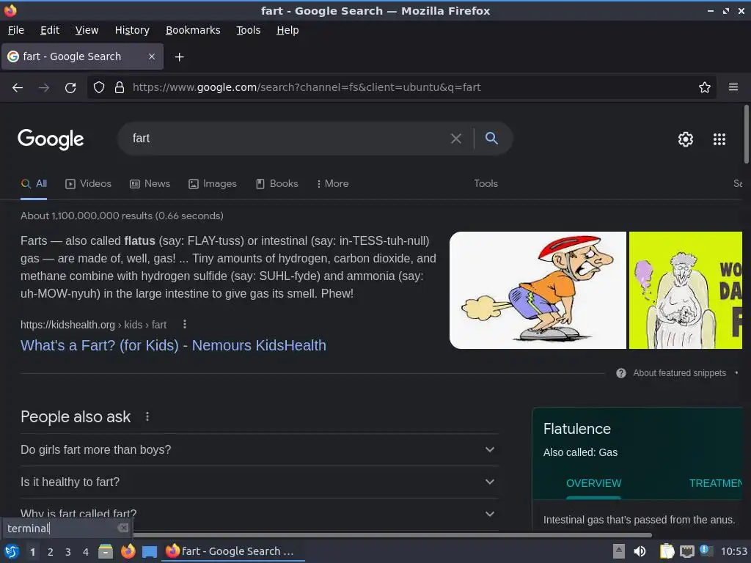Viewport: 751px width, 563px height.
Task: Bookmark this page with the star
Action: (705, 87)
